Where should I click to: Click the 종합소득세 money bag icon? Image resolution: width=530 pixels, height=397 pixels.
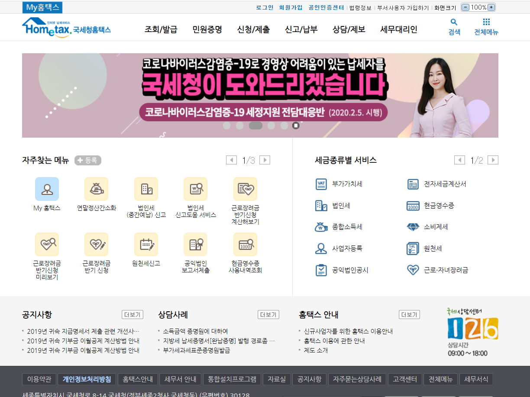coord(321,227)
